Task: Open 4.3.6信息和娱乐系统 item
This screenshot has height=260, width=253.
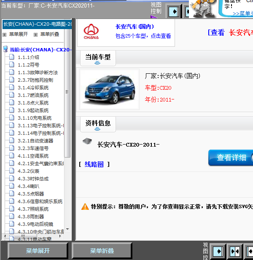Action: coord(40,201)
